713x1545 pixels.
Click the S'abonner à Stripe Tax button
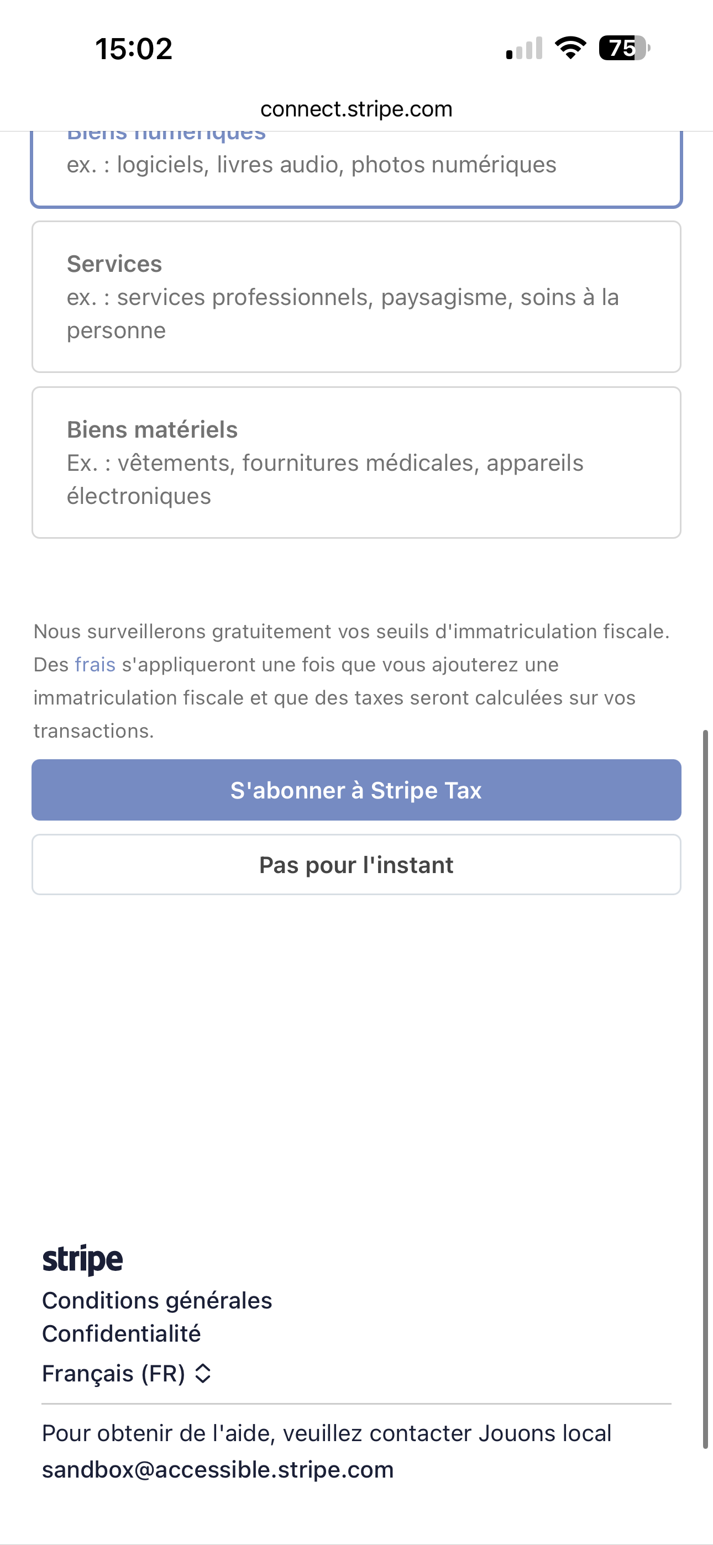pos(356,790)
